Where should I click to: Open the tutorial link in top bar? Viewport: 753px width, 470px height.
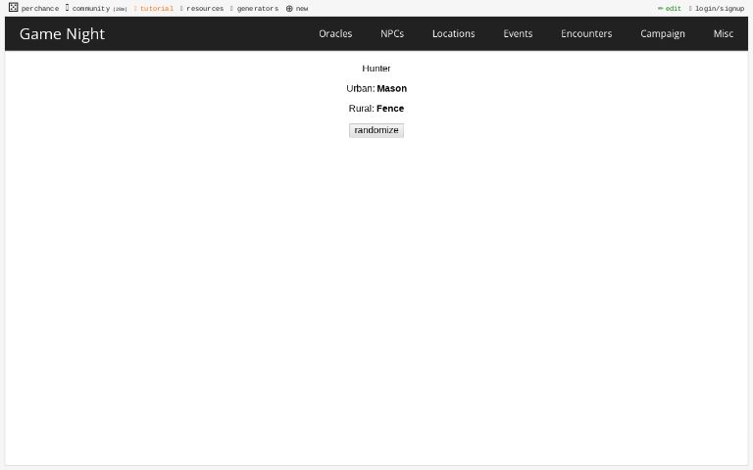pos(156,9)
